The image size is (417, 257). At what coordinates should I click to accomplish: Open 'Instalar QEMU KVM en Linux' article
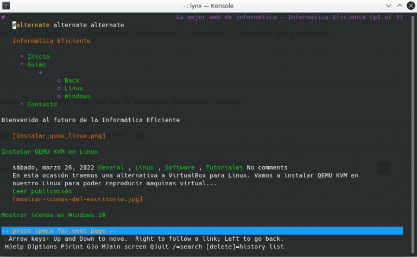pos(49,152)
